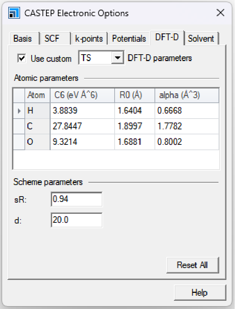The width and height of the screenshot is (235, 309).
Task: Click the C6 column header
Action: click(x=83, y=95)
